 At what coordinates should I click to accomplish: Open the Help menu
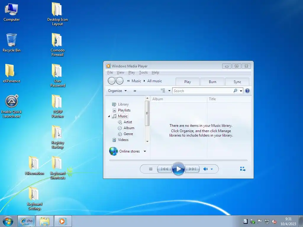155,72
